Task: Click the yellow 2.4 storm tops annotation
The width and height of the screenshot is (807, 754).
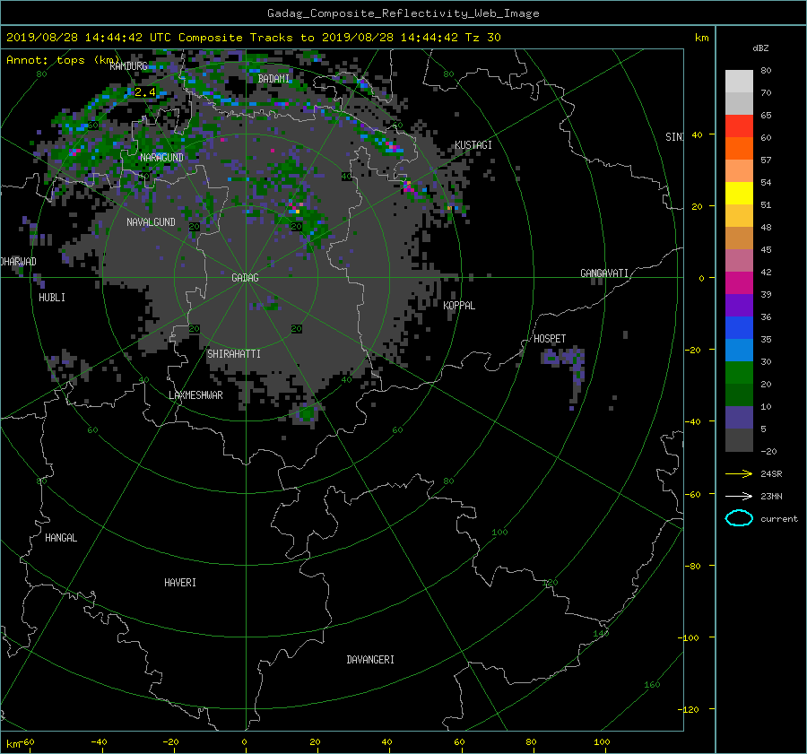Action: 144,92
